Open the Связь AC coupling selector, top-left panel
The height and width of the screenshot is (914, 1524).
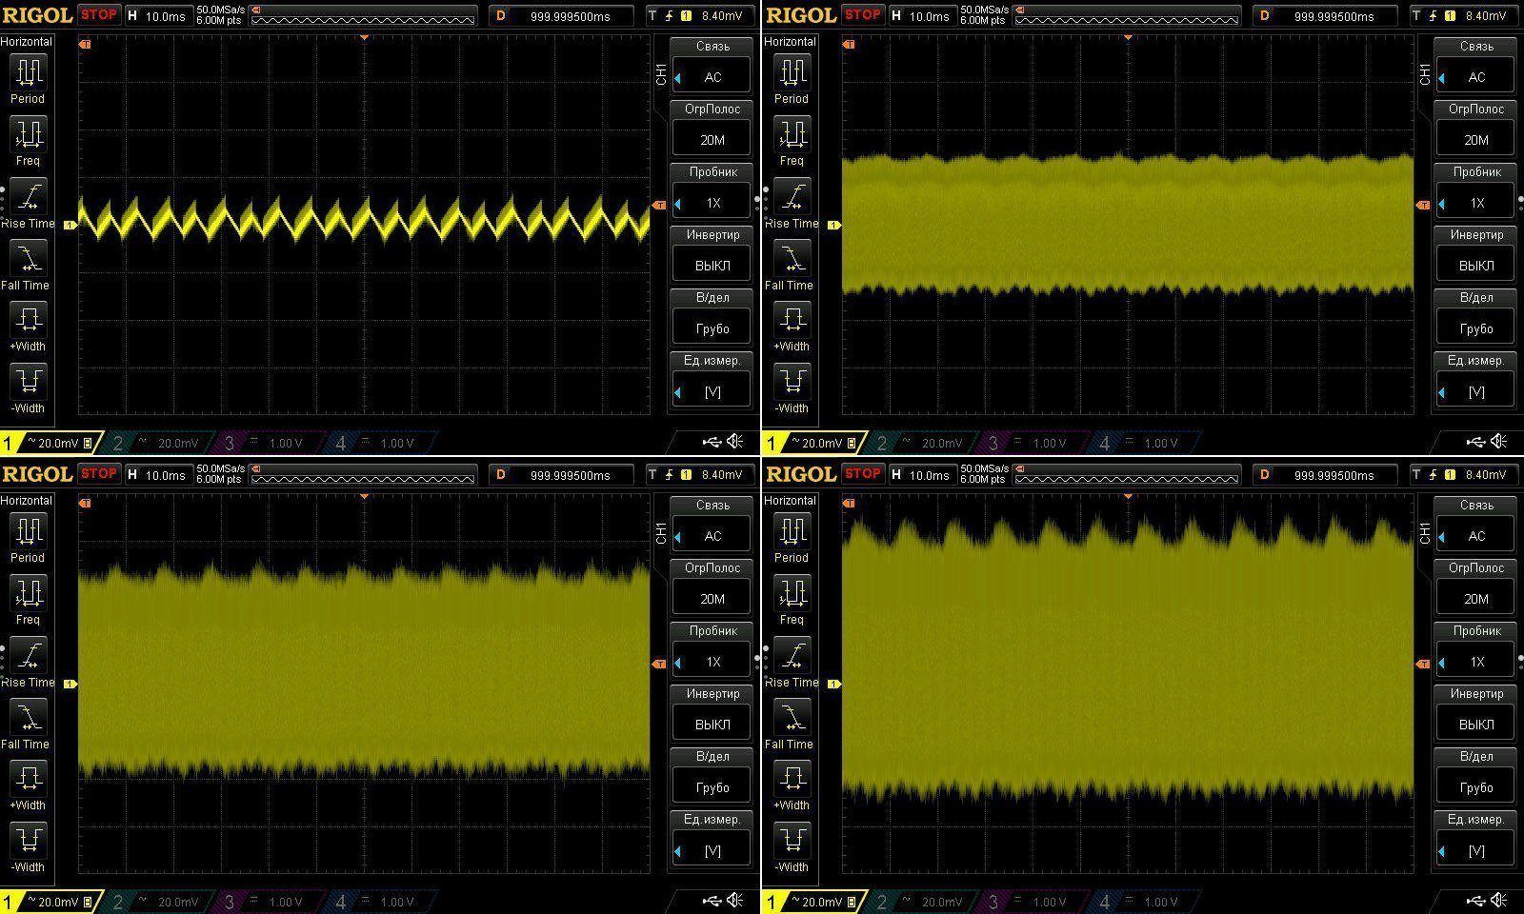(712, 77)
